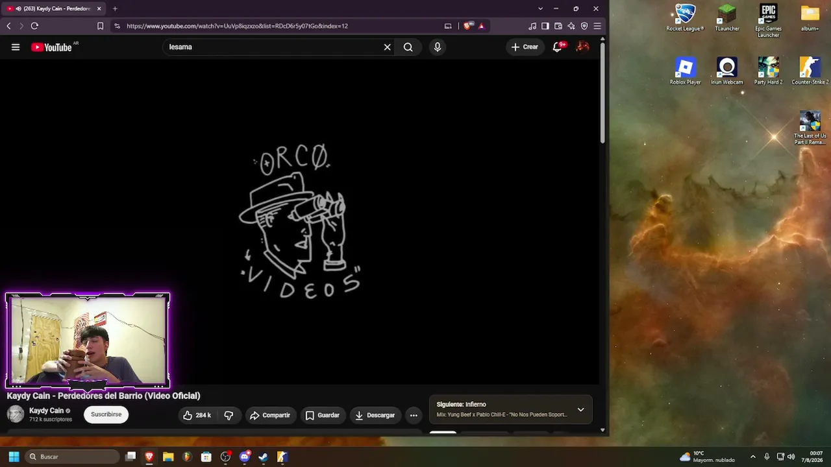Click the Compartir share button
Image resolution: width=831 pixels, height=467 pixels.
pyautogui.click(x=270, y=415)
